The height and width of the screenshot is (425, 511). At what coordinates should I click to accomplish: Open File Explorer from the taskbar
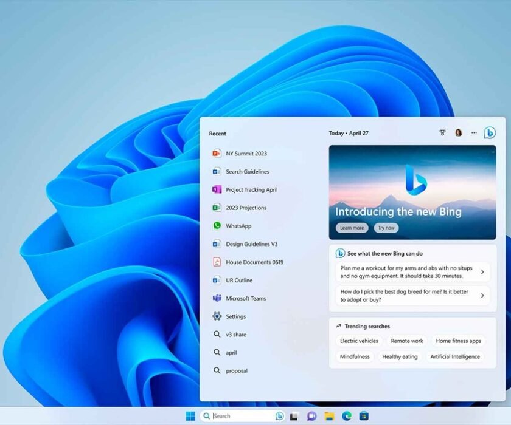pos(330,416)
